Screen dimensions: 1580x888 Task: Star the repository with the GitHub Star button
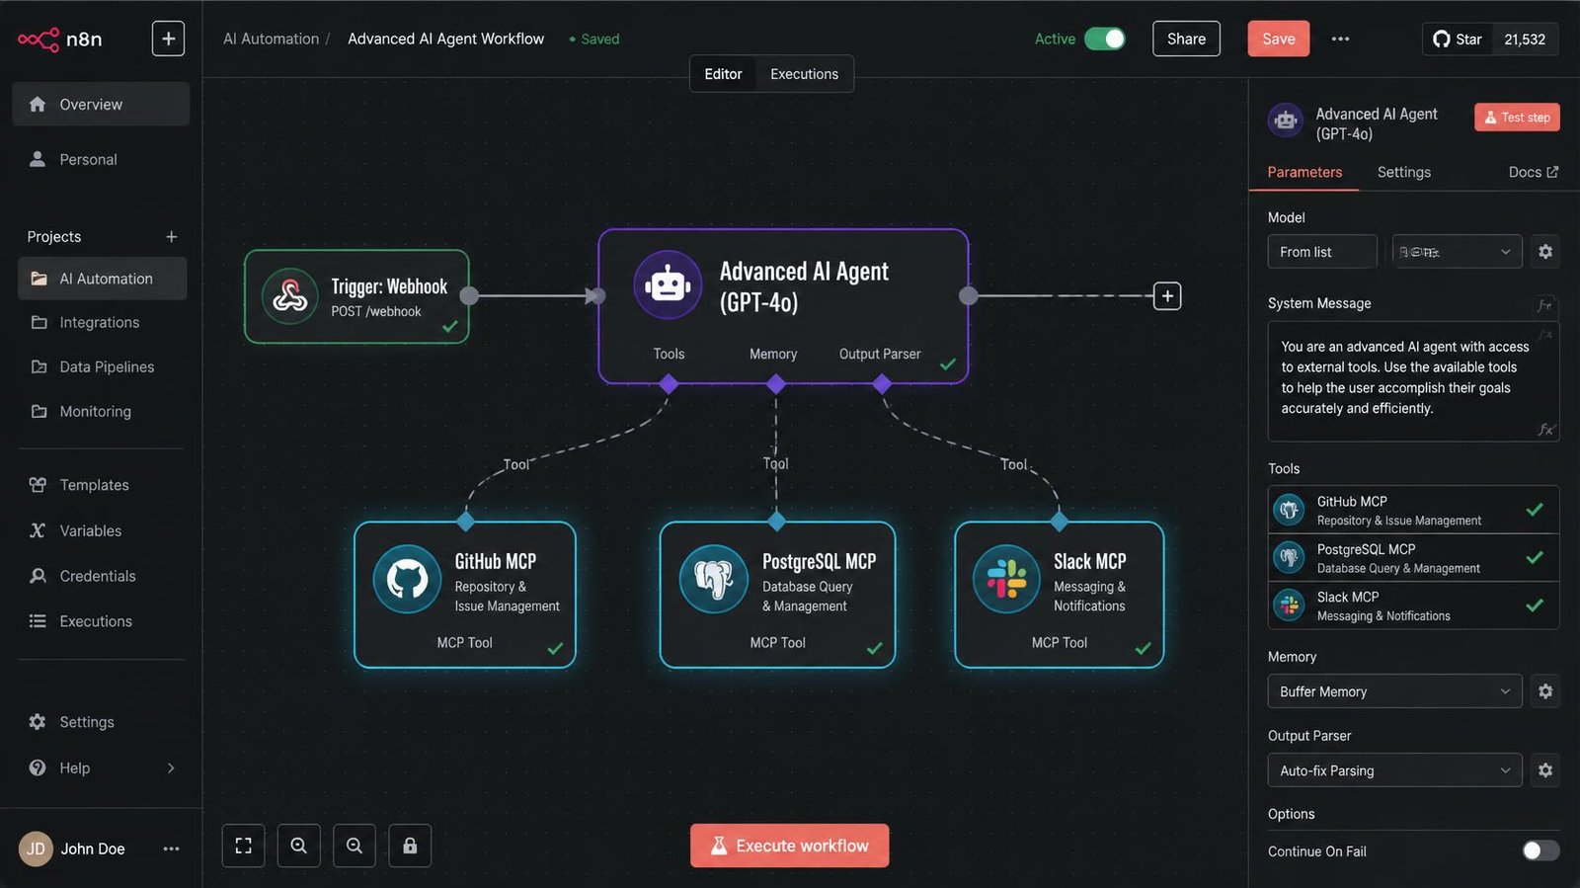tap(1458, 39)
